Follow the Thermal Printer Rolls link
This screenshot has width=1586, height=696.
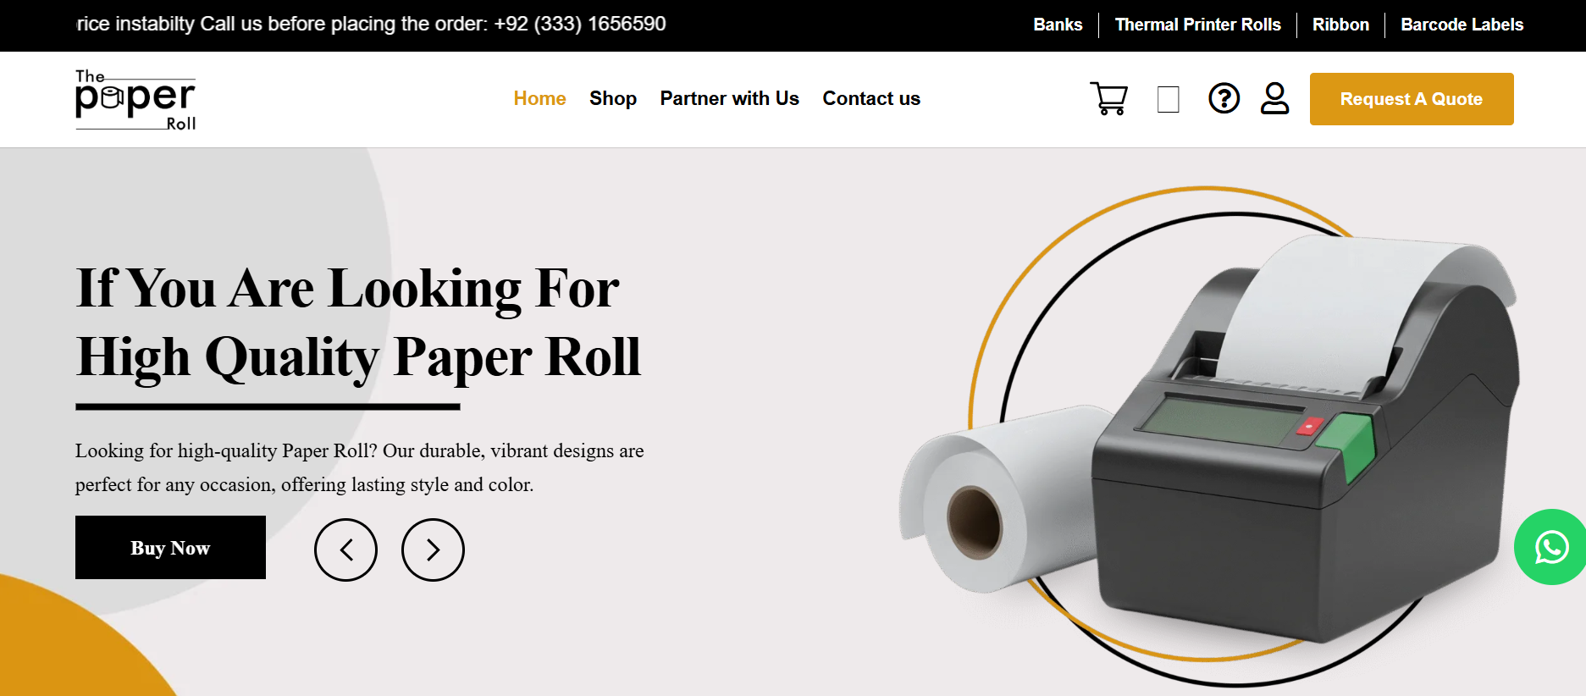click(x=1197, y=25)
